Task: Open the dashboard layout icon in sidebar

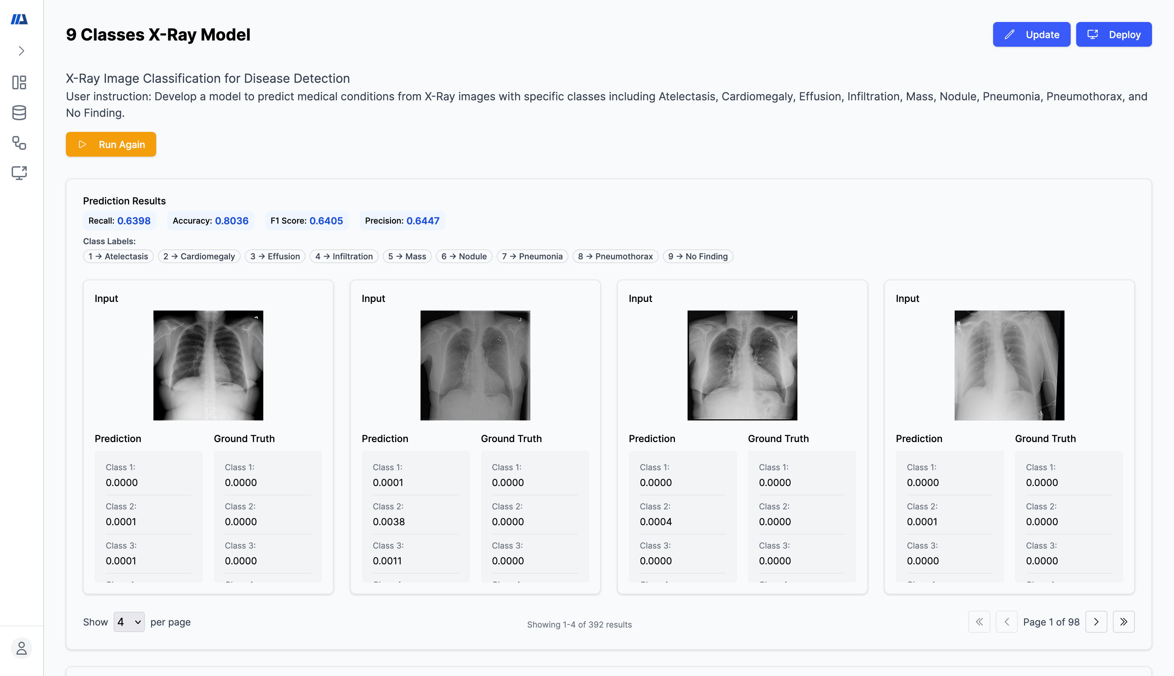Action: [x=20, y=83]
